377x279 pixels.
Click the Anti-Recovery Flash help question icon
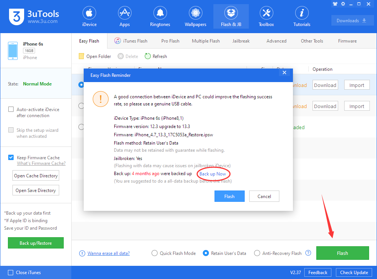coord(308,253)
